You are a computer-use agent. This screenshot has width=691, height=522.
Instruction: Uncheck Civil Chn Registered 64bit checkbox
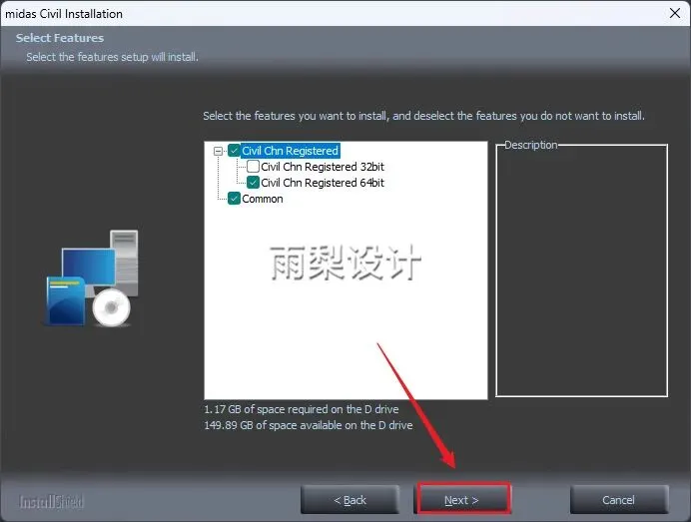(253, 182)
